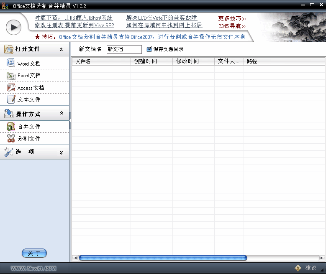Open link 解决LCD在Vista下的兼容故障
This screenshot has height=274, width=326.
pyautogui.click(x=162, y=18)
